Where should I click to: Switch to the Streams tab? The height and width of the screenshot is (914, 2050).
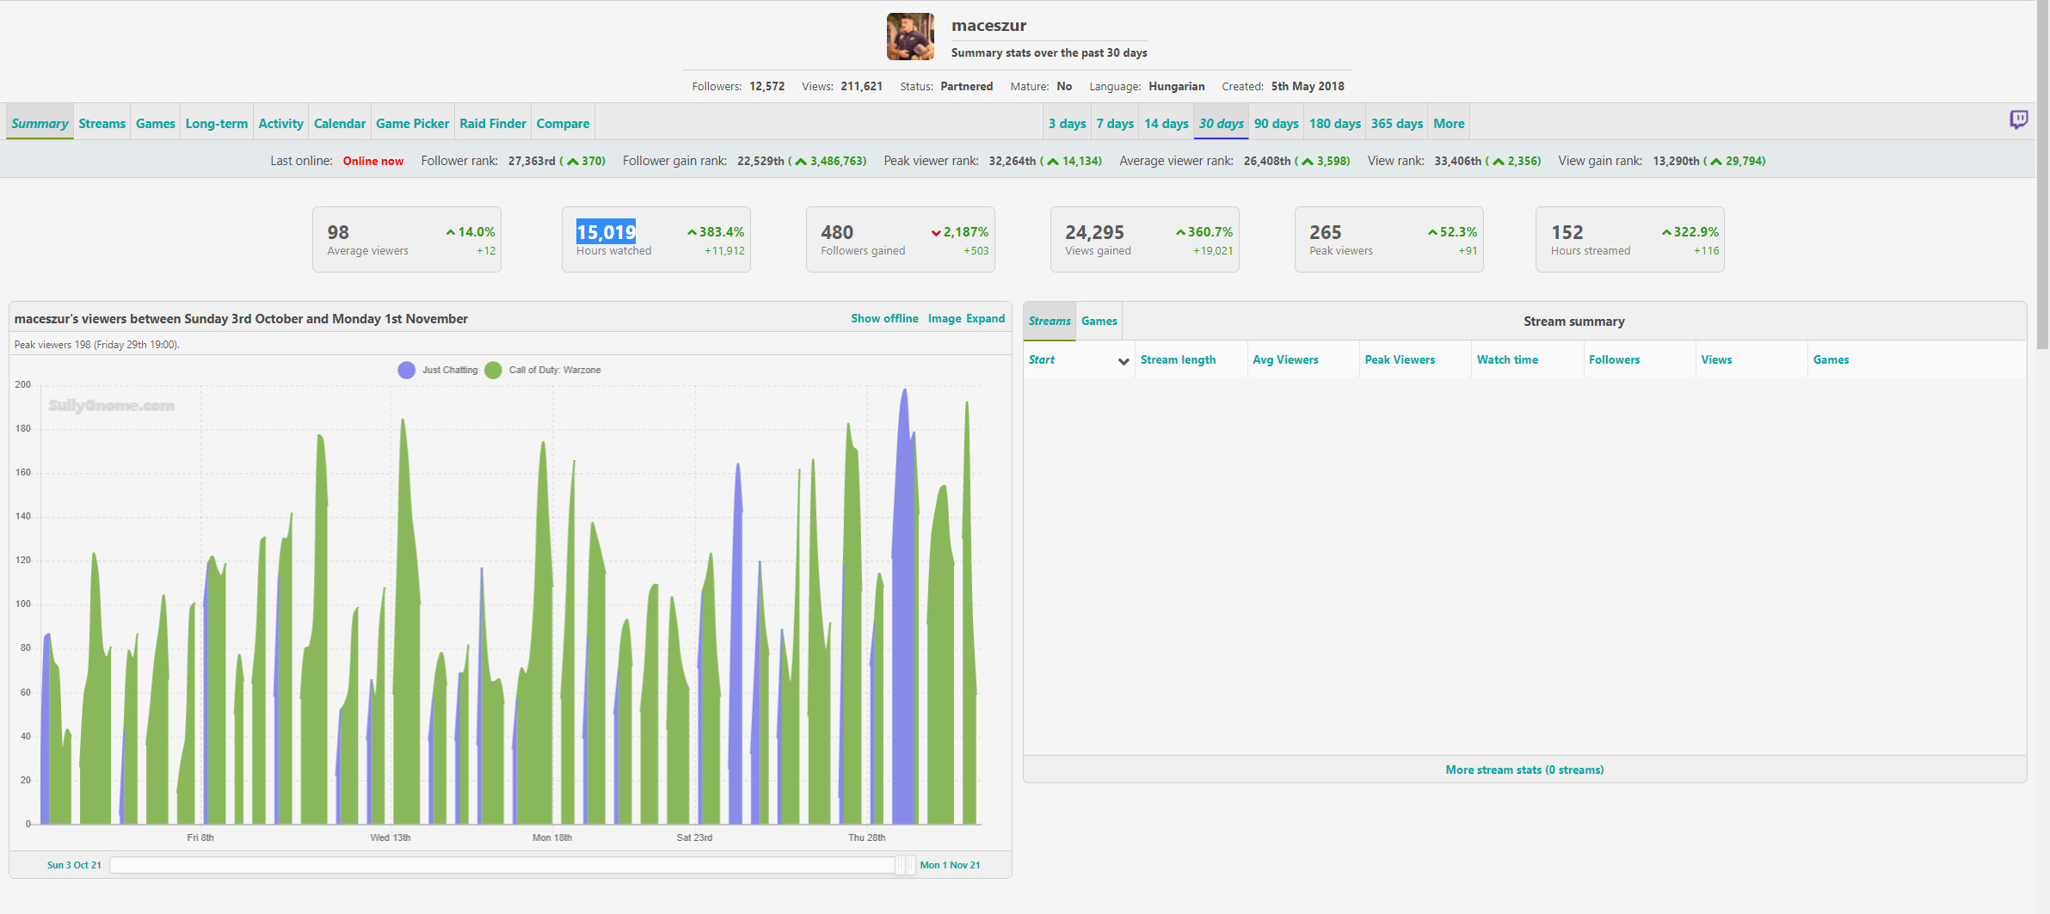[102, 124]
